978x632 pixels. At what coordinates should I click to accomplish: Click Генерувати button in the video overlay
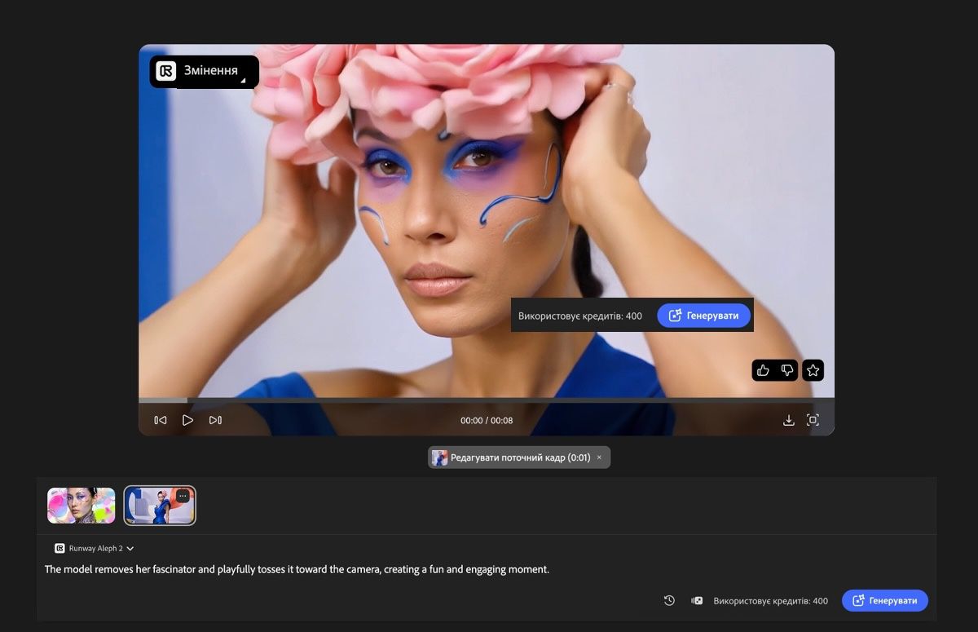tap(704, 316)
